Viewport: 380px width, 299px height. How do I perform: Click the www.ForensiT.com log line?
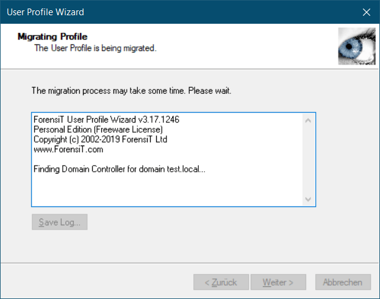click(68, 149)
